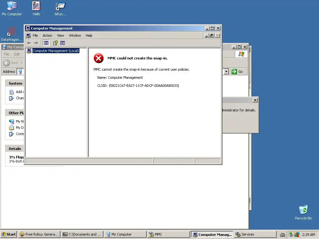Click the Go button in My Computer address bar
This screenshot has width=319, height=239.
(237, 72)
